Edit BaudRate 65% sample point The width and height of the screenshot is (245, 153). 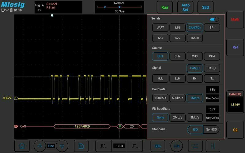tap(213, 90)
